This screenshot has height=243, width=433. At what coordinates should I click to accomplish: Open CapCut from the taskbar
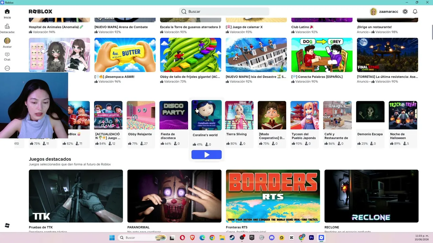(292, 238)
